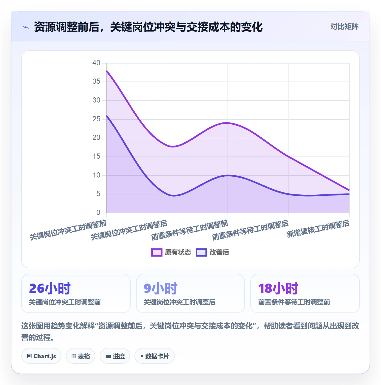
Task: Click the purple line peak at 前置条件等待工时调整前
Action: (x=228, y=123)
